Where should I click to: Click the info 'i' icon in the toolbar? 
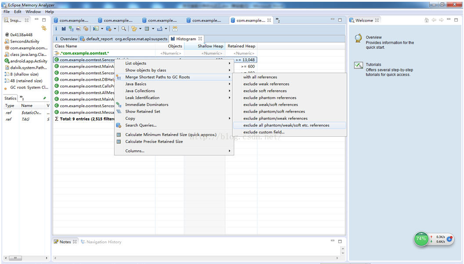[57, 29]
